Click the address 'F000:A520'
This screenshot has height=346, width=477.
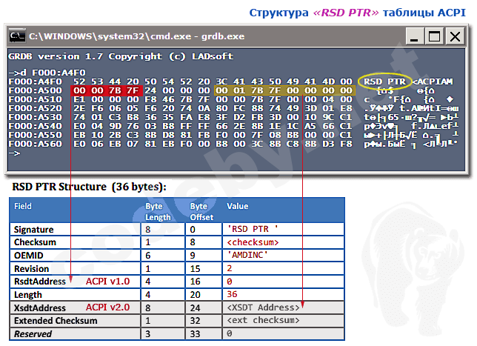[35, 108]
